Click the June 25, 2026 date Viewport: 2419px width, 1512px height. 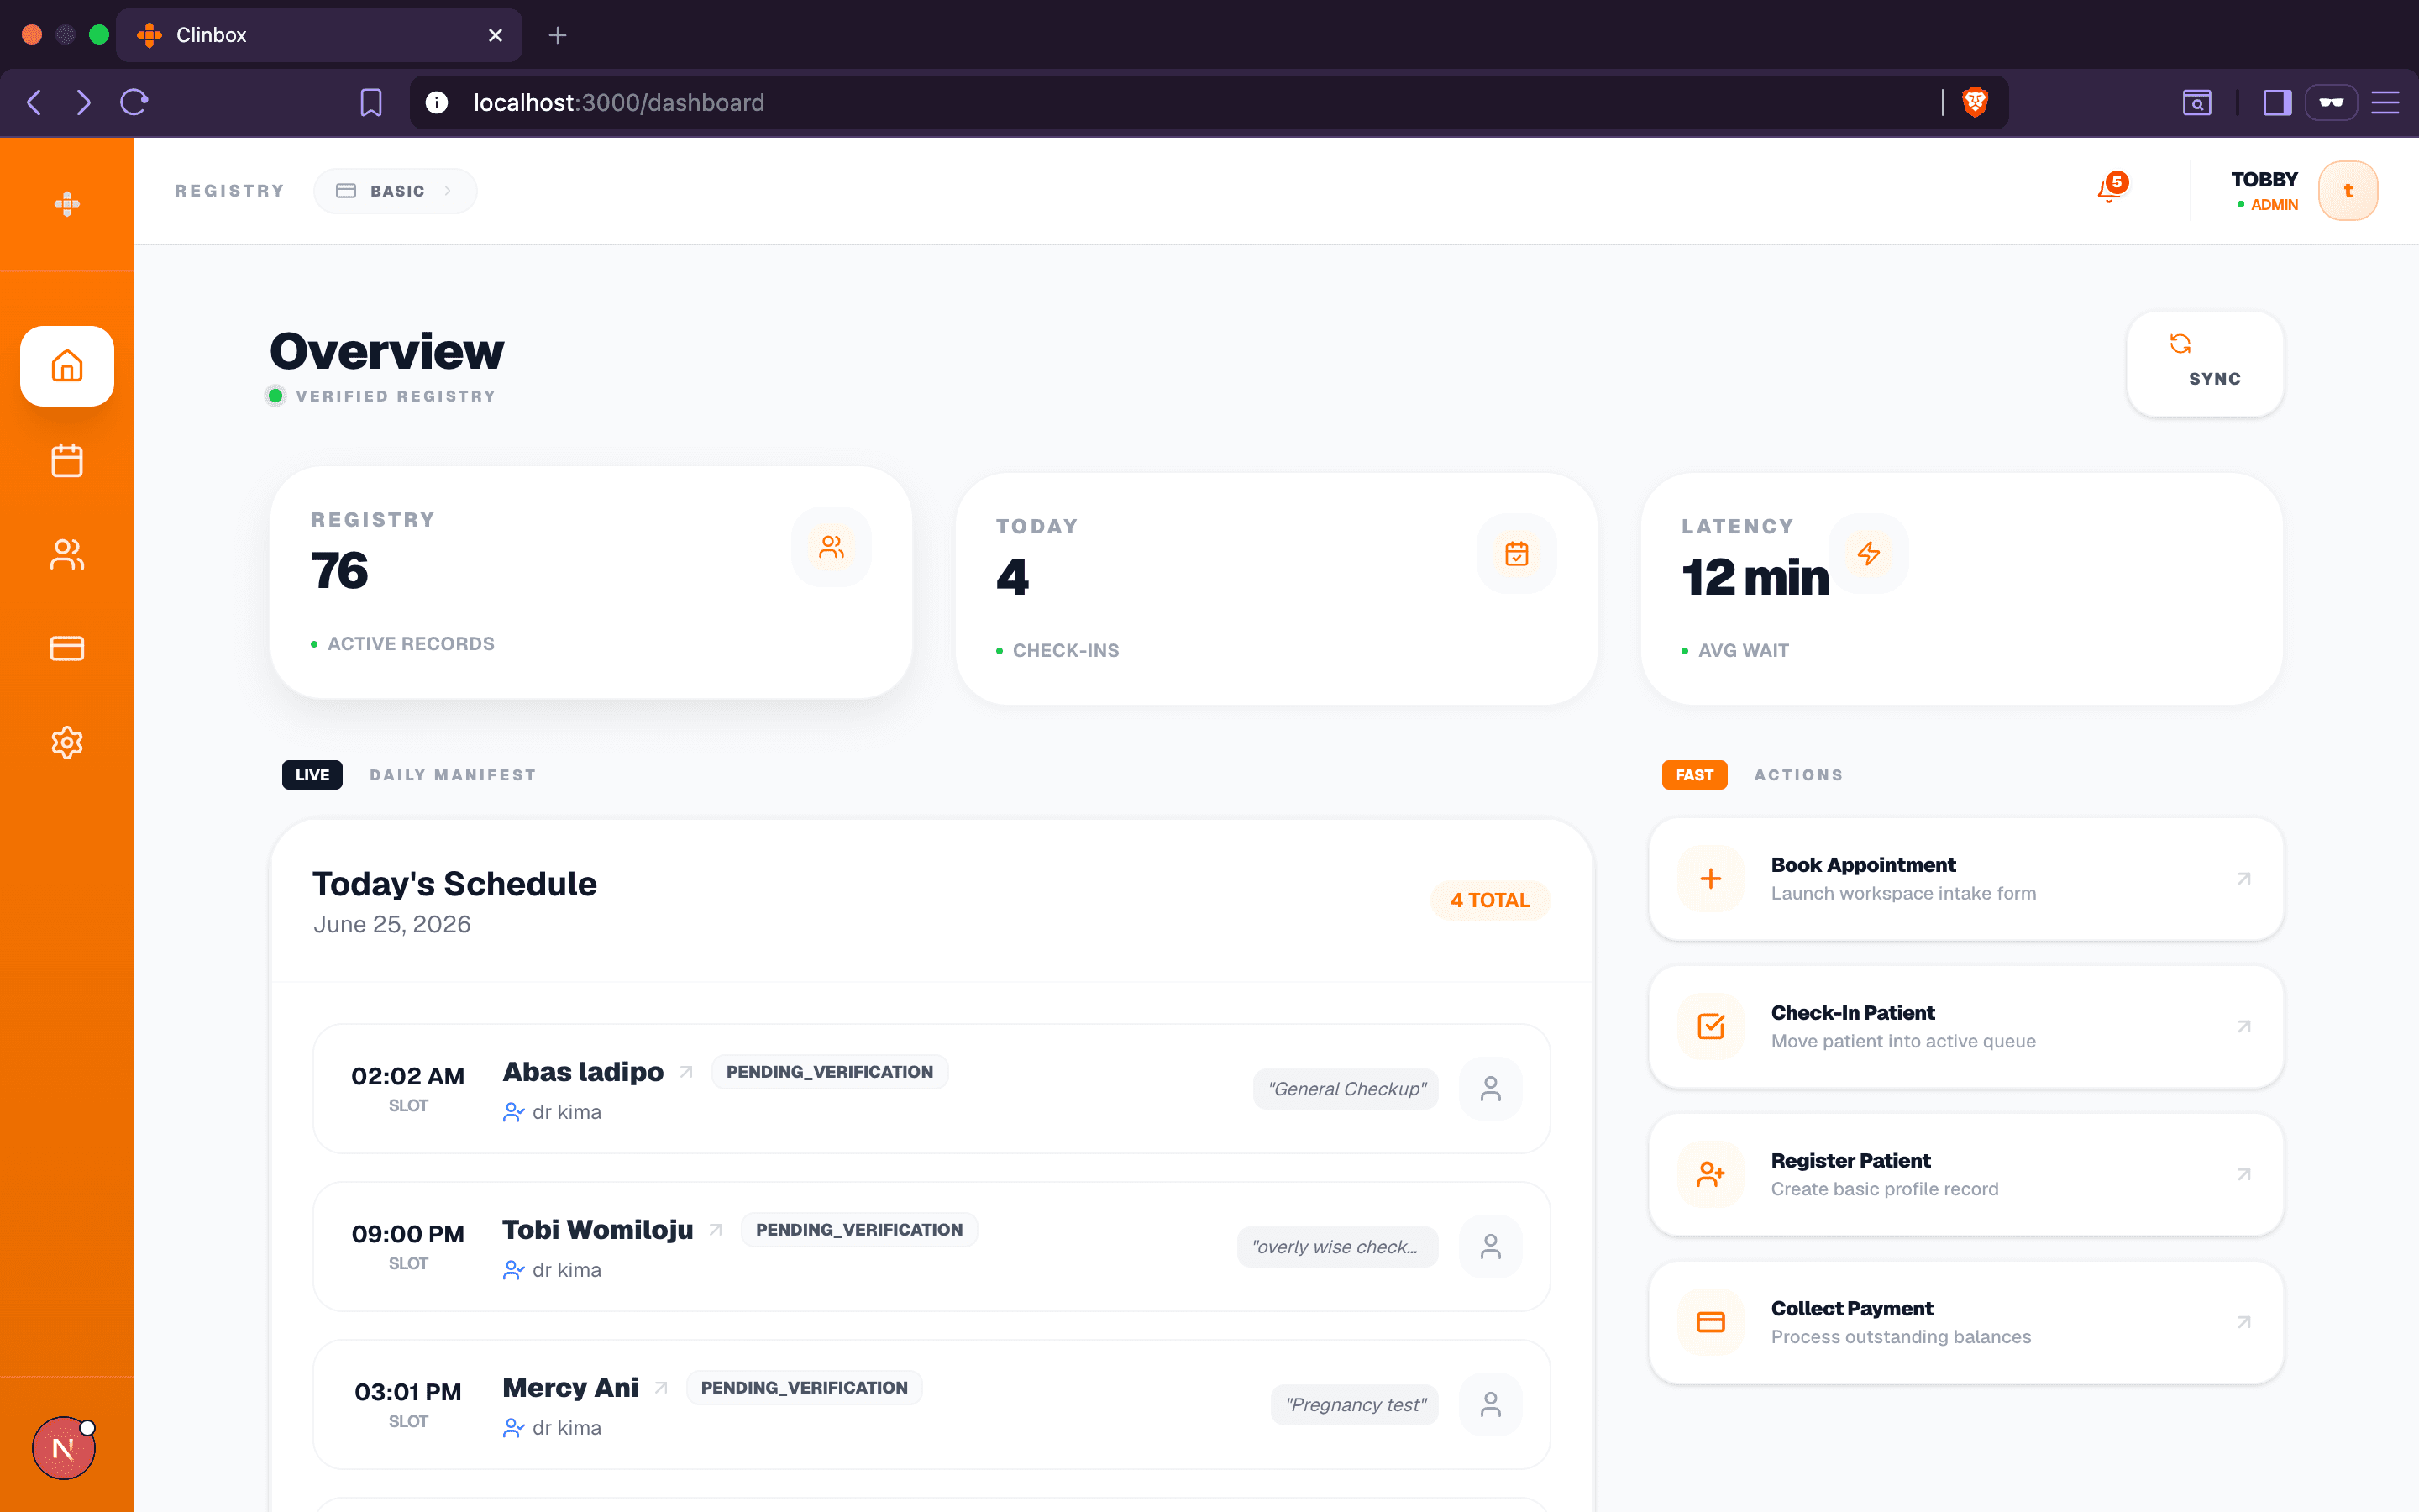tap(392, 924)
